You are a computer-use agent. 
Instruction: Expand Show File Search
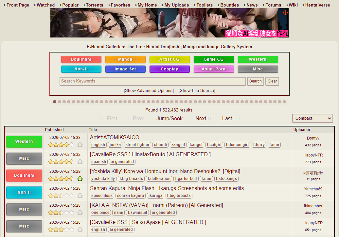tap(197, 91)
